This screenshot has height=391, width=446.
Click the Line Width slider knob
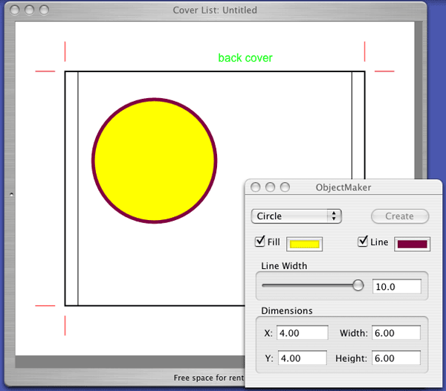coord(358,285)
